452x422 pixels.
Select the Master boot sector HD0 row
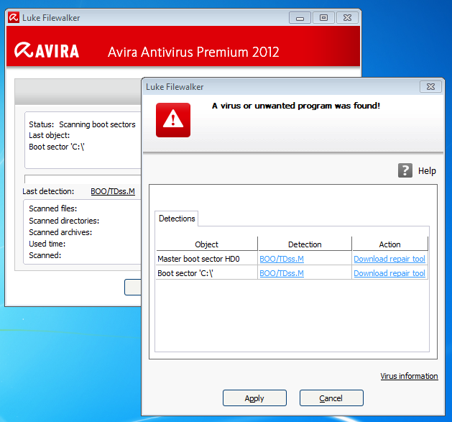292,259
